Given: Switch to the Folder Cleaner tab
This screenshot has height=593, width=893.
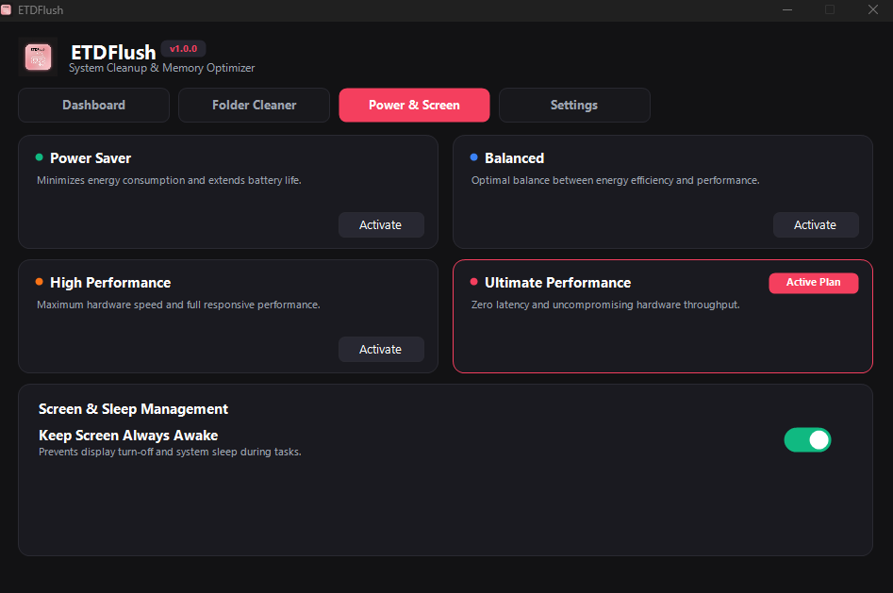Looking at the screenshot, I should 254,105.
